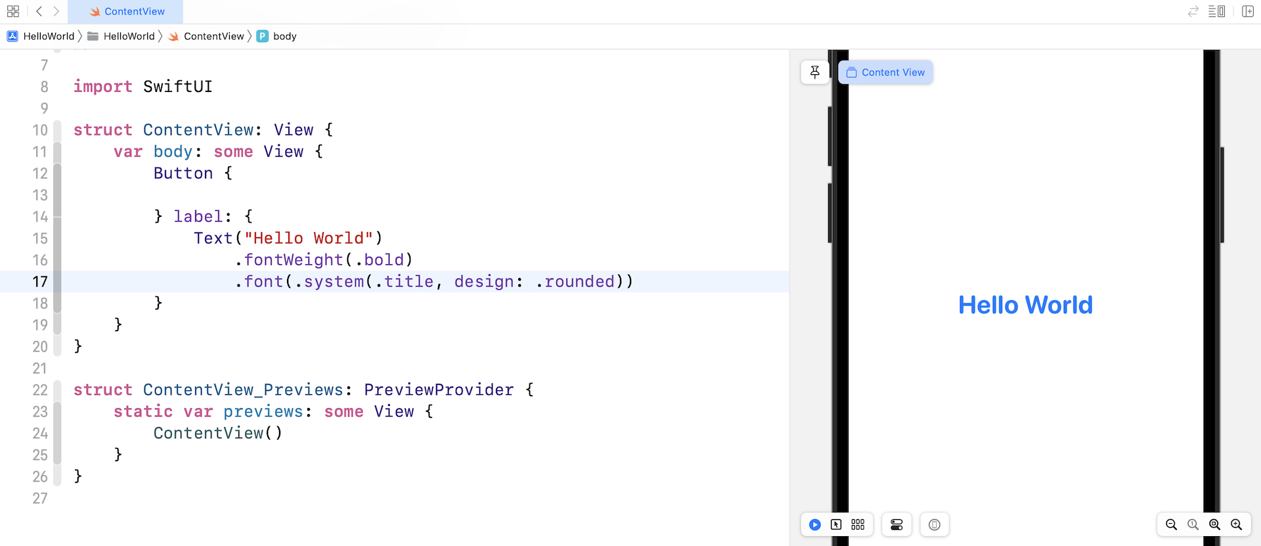The height and width of the screenshot is (546, 1261).
Task: Click the 'var body' declaration
Action: tap(153, 152)
